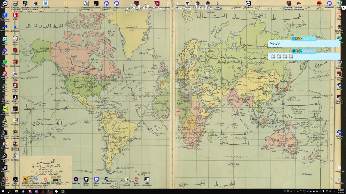Launch the Split Fiction desktop icon

click(5, 169)
